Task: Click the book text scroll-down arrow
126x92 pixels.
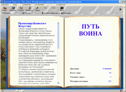Action: [58, 83]
